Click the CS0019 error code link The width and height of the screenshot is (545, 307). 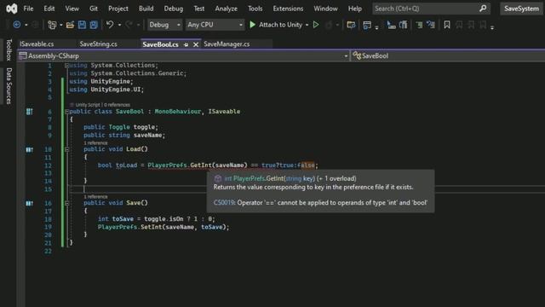[224, 203]
